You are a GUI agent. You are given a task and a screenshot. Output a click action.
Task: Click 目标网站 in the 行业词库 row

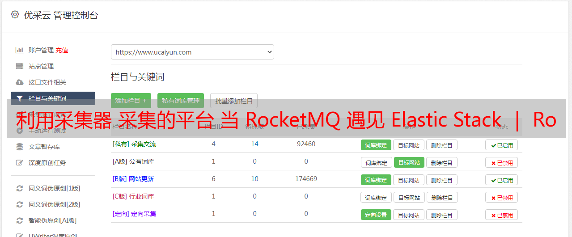(410, 197)
